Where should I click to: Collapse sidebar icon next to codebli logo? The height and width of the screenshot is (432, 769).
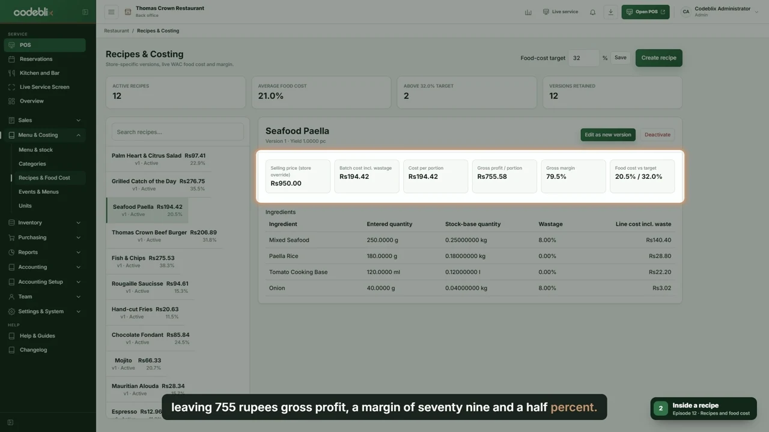(x=85, y=12)
